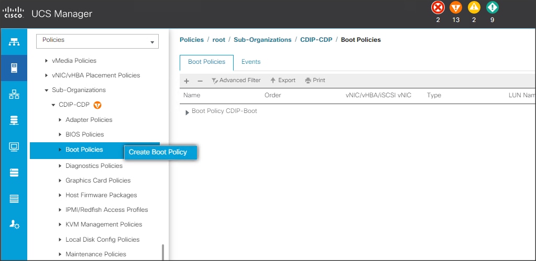The height and width of the screenshot is (261, 536).
Task: Open the Admin section in the sidebar
Action: pos(14,224)
